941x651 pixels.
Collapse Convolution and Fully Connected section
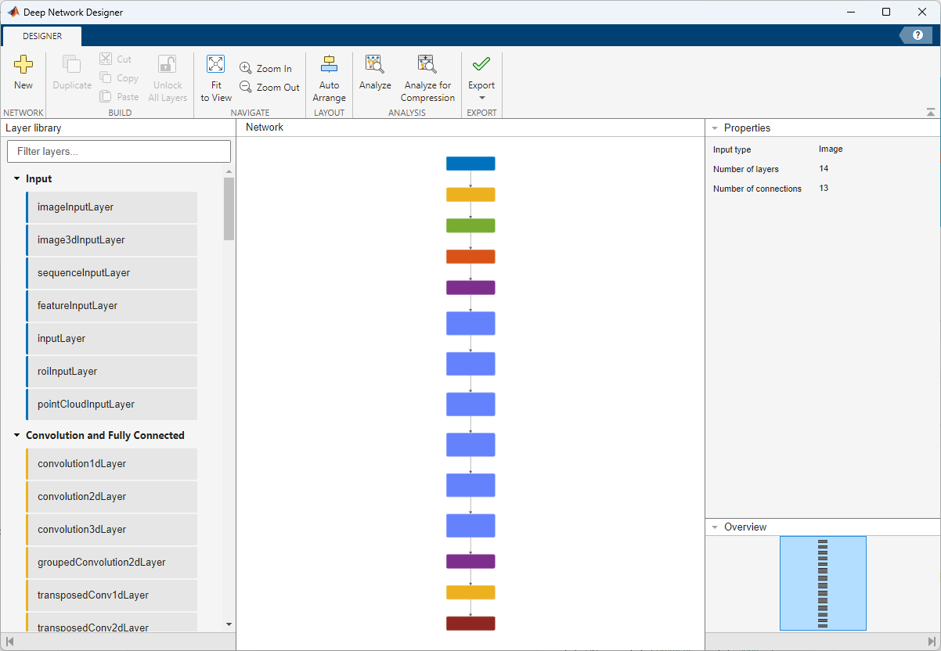click(x=17, y=436)
